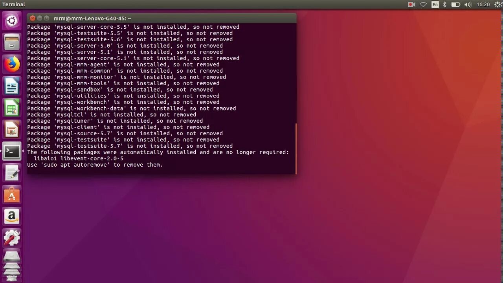This screenshot has height=283, width=503.
Task: Click the line mentioning 'mysqltuner'
Action: coord(115,121)
